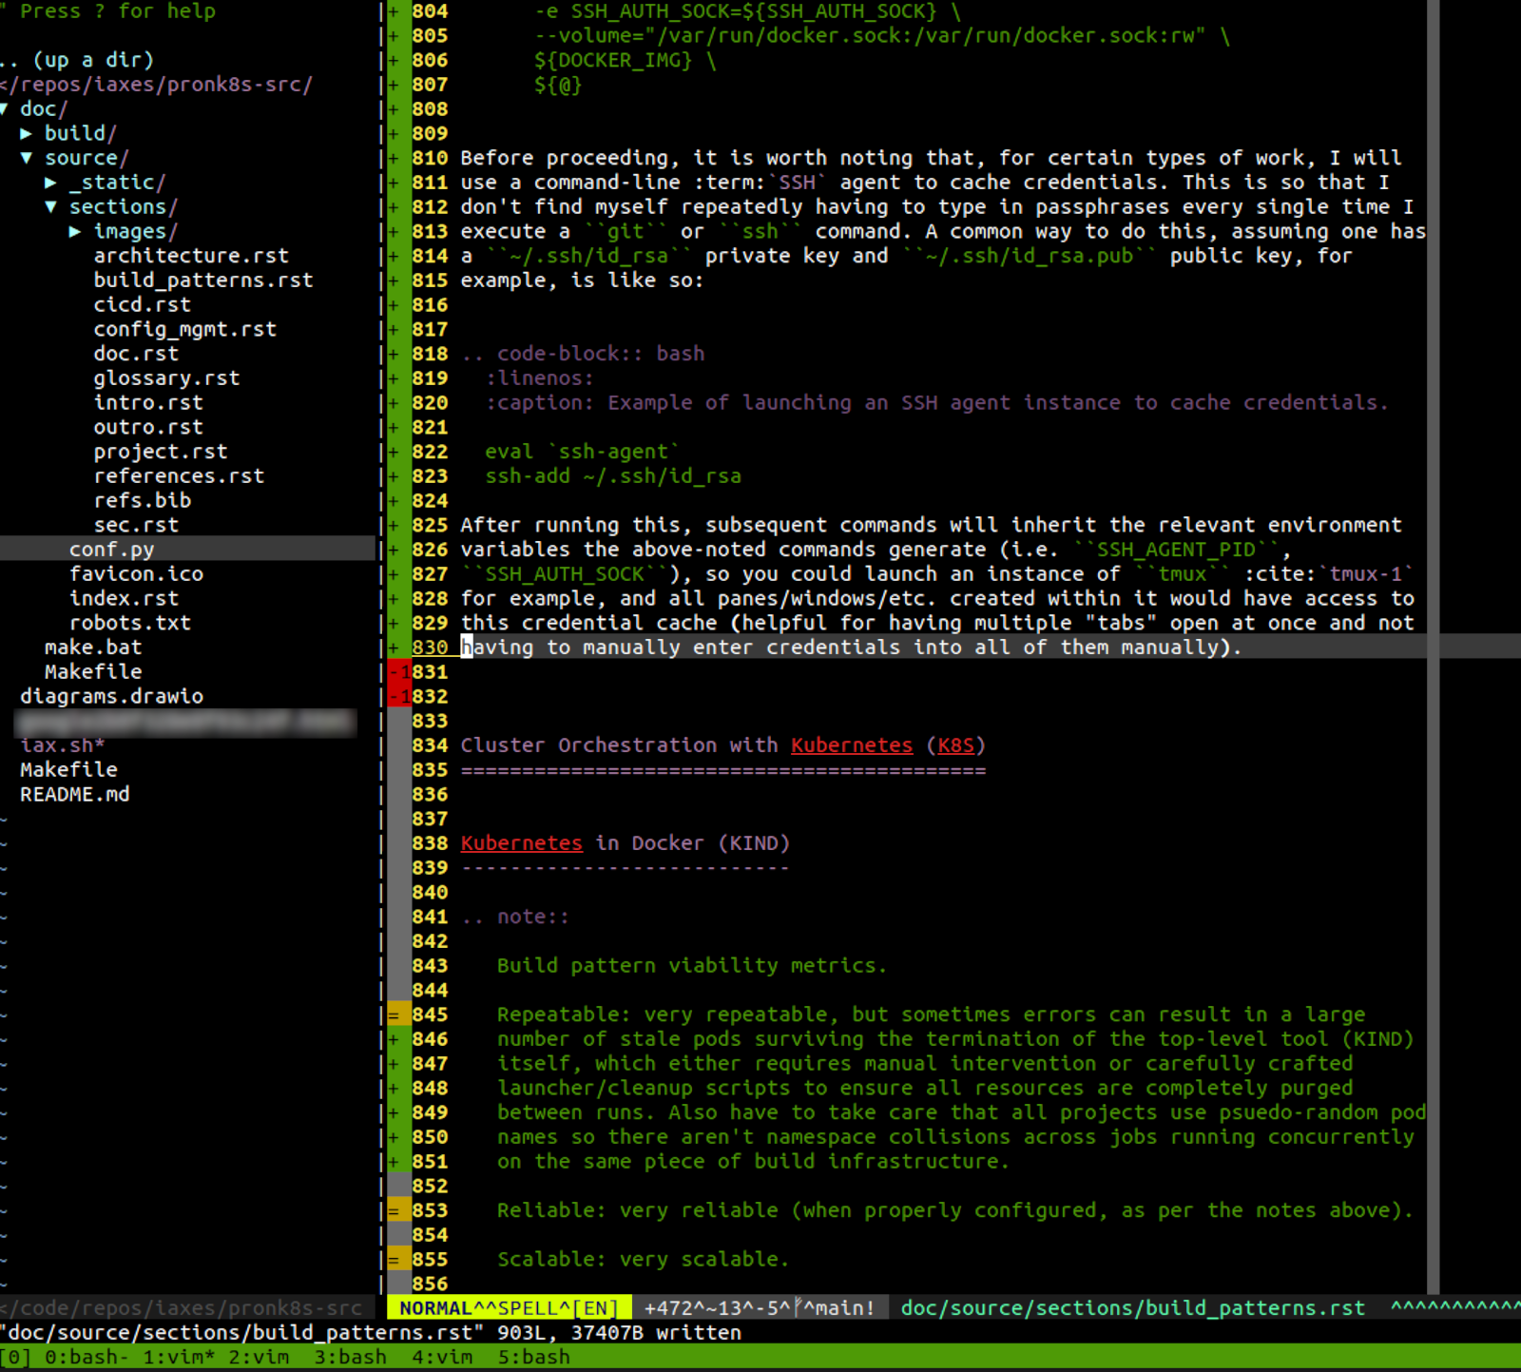
Task: Open architecture.rst in the file tree
Action: coord(191,256)
